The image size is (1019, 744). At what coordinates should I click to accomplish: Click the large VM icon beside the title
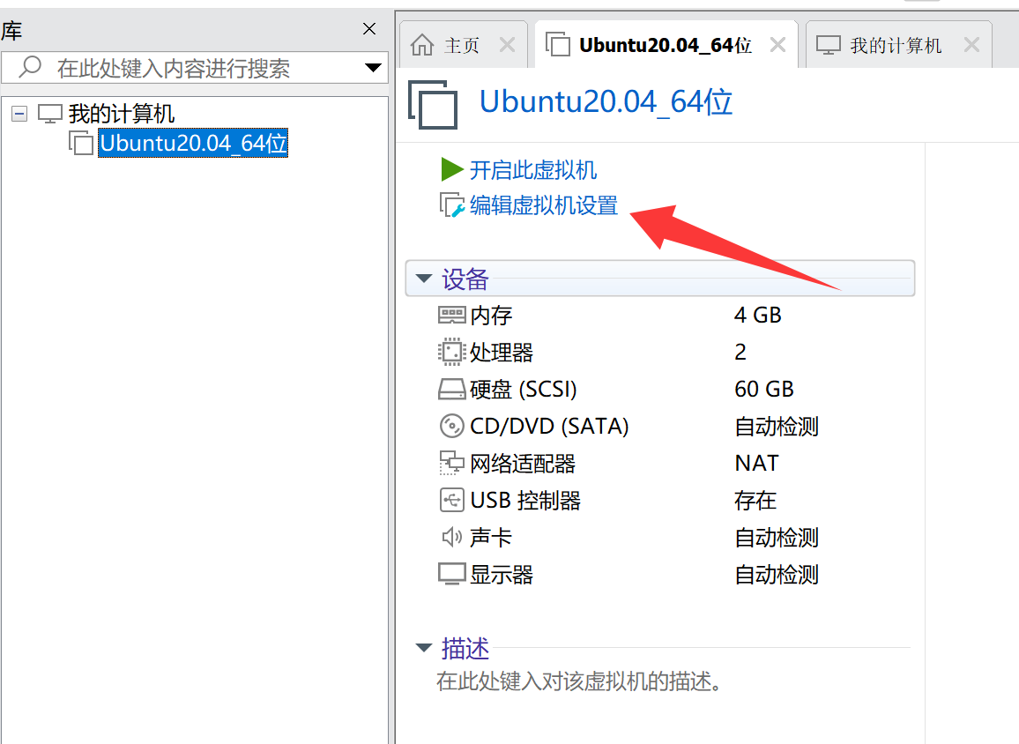point(433,104)
